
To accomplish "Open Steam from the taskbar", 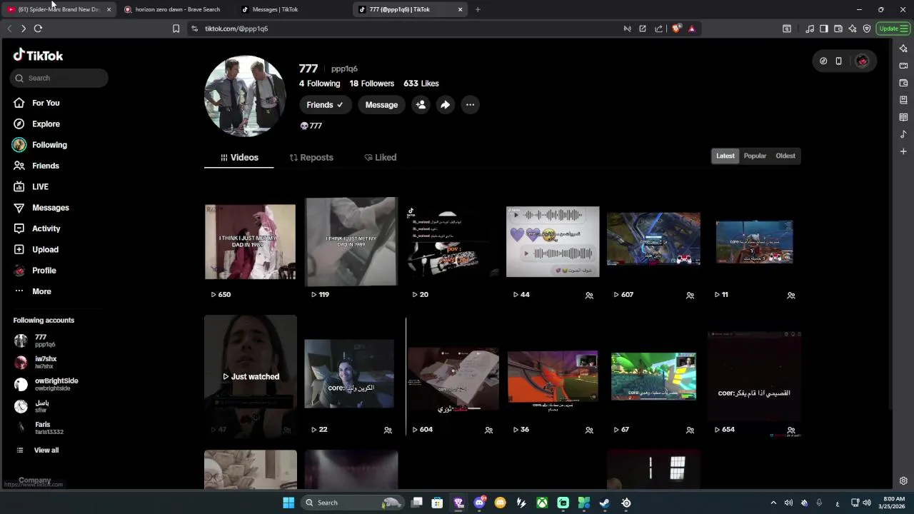I will pyautogui.click(x=604, y=503).
